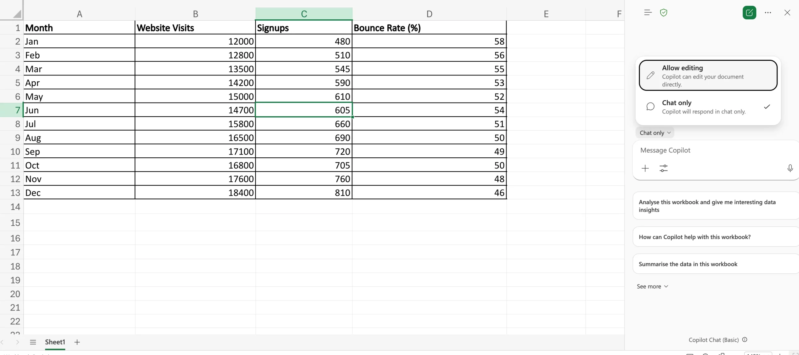Image resolution: width=799 pixels, height=355 pixels.
Task: Click the select-all corner triangle
Action: [x=17, y=14]
